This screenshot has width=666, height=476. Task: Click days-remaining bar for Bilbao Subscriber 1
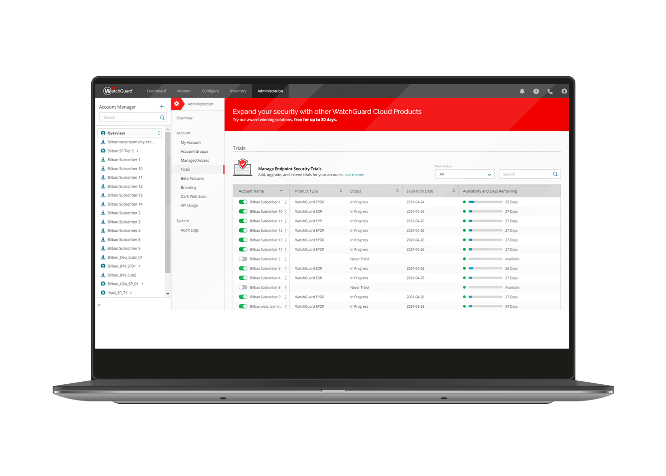coord(486,202)
